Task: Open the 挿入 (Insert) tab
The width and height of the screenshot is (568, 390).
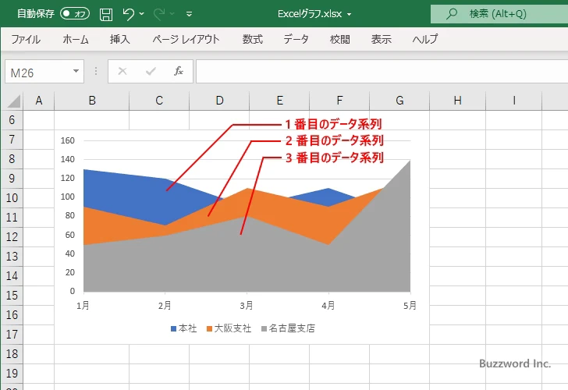Action: pos(119,39)
